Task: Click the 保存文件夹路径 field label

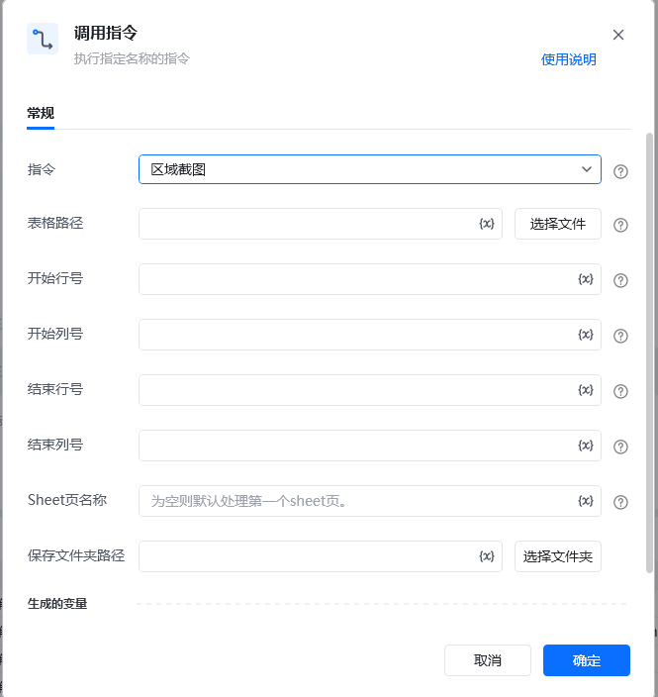Action: click(x=76, y=555)
